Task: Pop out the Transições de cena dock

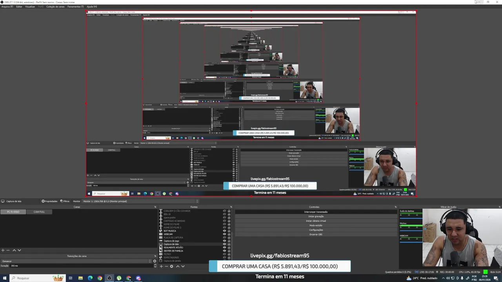Action: pos(155,256)
